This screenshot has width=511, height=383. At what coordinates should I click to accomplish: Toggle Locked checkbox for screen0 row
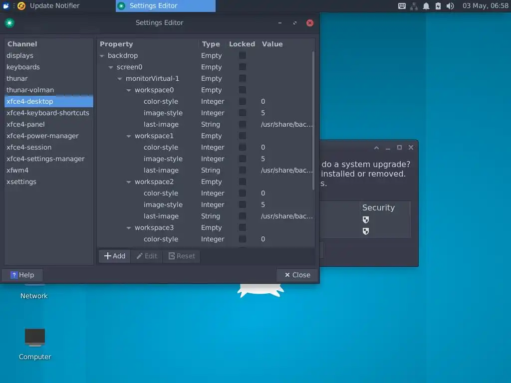click(x=243, y=67)
